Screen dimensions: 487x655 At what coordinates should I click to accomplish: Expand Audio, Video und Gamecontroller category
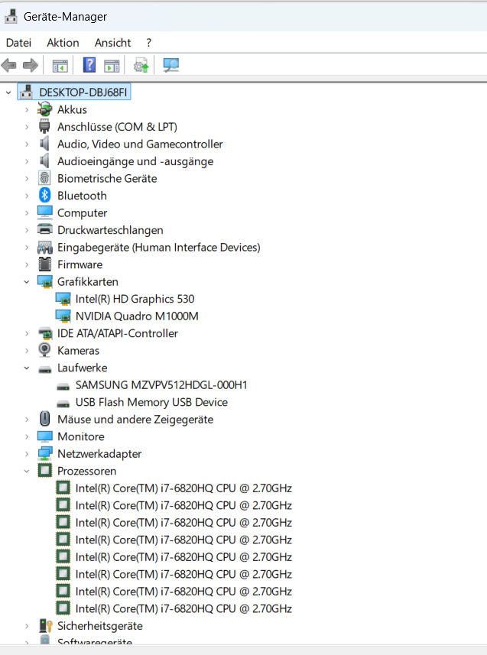click(27, 144)
